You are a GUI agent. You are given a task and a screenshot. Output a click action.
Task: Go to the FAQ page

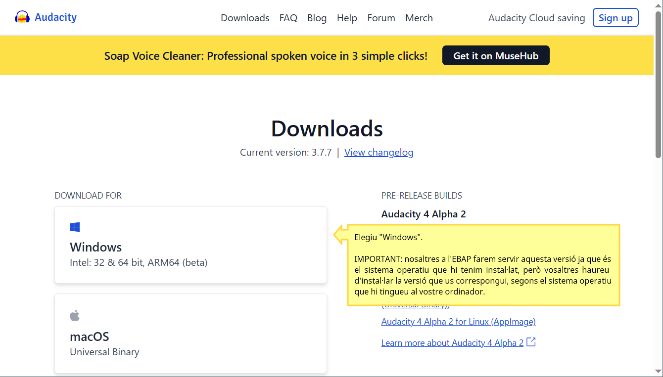point(288,18)
